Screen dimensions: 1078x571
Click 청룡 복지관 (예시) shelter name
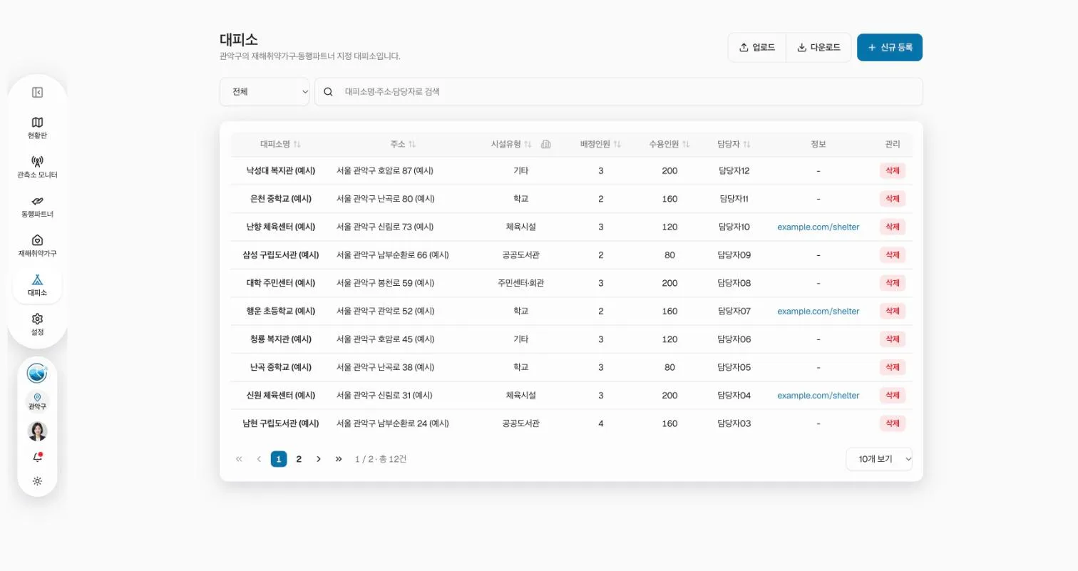pyautogui.click(x=280, y=339)
